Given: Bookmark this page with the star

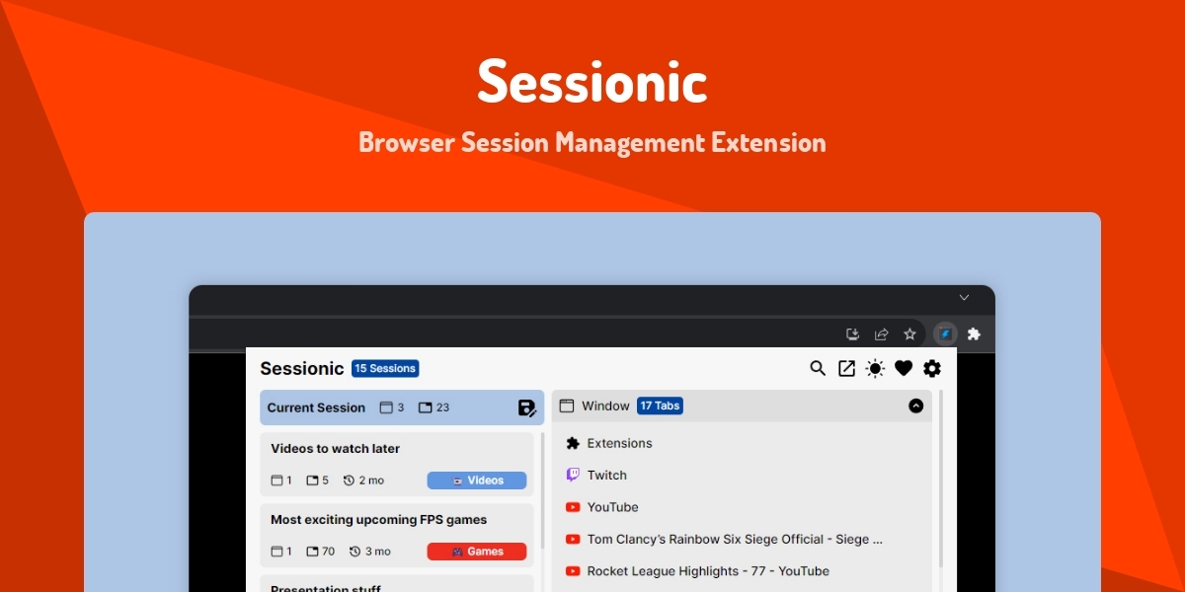Looking at the screenshot, I should click(x=909, y=334).
